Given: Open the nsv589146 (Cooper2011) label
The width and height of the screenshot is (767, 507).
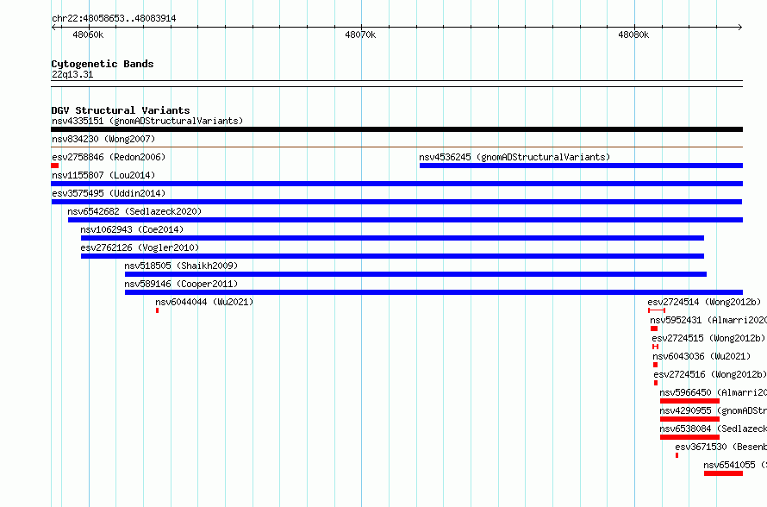Looking at the screenshot, I should [181, 284].
